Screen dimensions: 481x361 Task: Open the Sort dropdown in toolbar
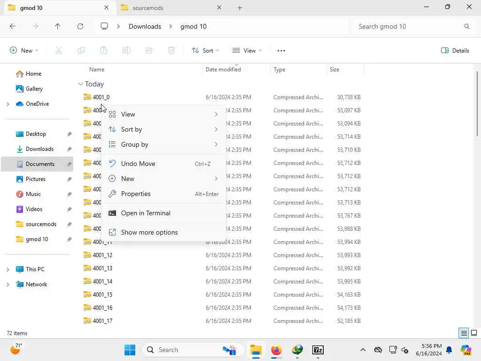click(x=205, y=51)
